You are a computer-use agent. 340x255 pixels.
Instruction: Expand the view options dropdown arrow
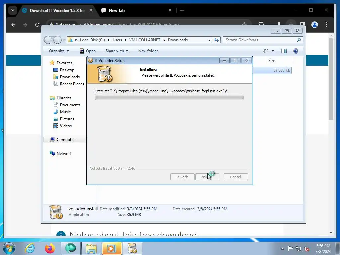(x=273, y=51)
